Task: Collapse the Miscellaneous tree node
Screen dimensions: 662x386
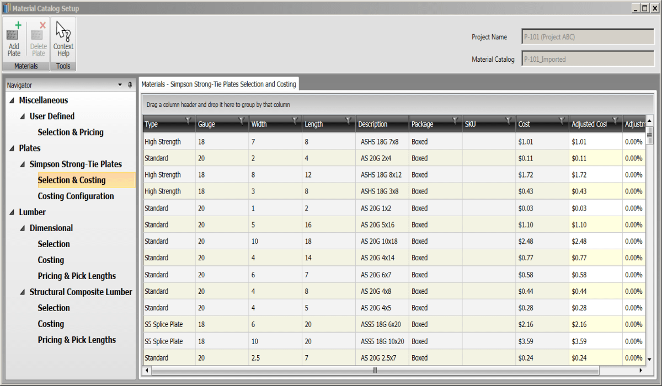Action: tap(12, 100)
